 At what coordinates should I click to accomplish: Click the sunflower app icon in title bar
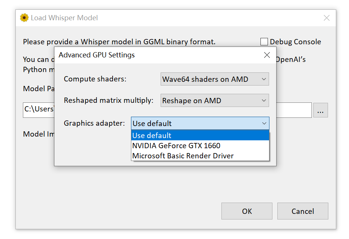point(24,18)
